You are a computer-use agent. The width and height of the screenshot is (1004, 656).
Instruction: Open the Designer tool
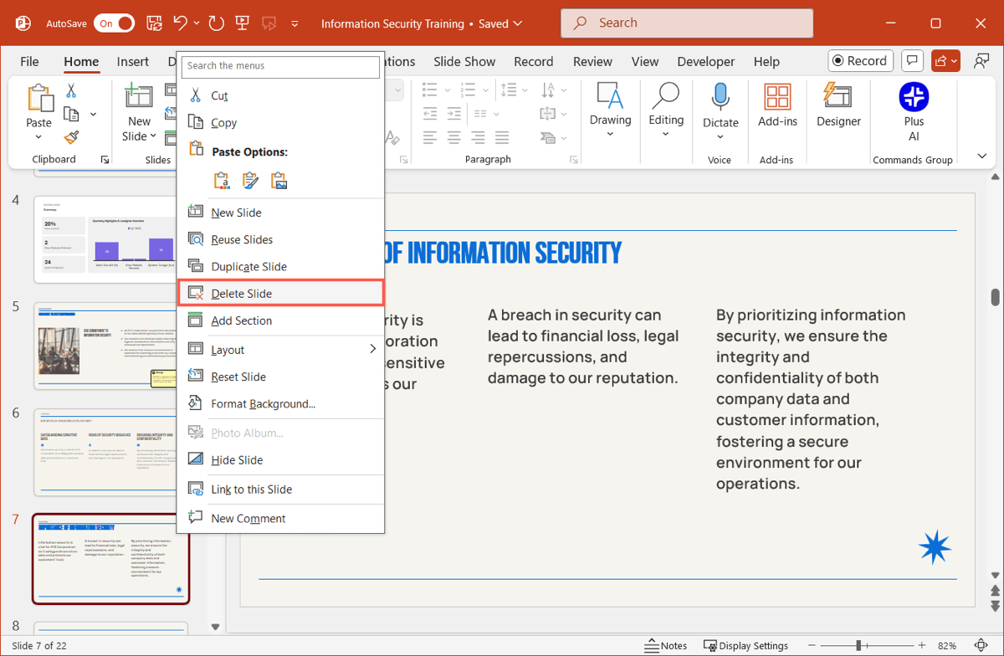838,105
